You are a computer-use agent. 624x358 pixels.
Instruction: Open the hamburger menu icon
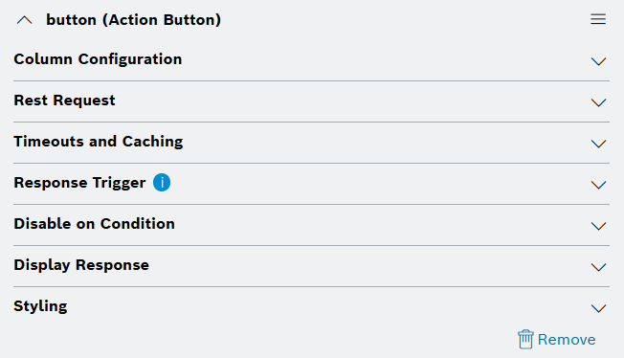pyautogui.click(x=598, y=19)
